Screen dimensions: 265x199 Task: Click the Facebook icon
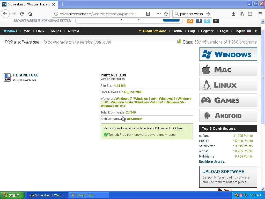coord(199,21)
